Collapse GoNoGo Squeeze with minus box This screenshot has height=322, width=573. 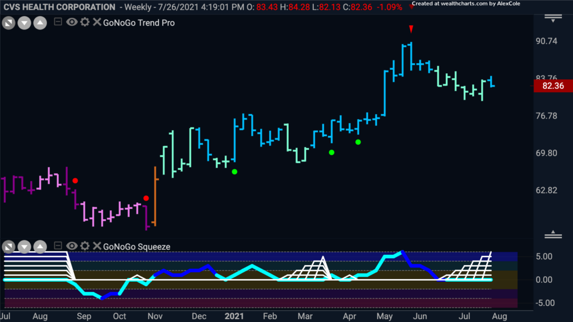pyautogui.click(x=58, y=246)
